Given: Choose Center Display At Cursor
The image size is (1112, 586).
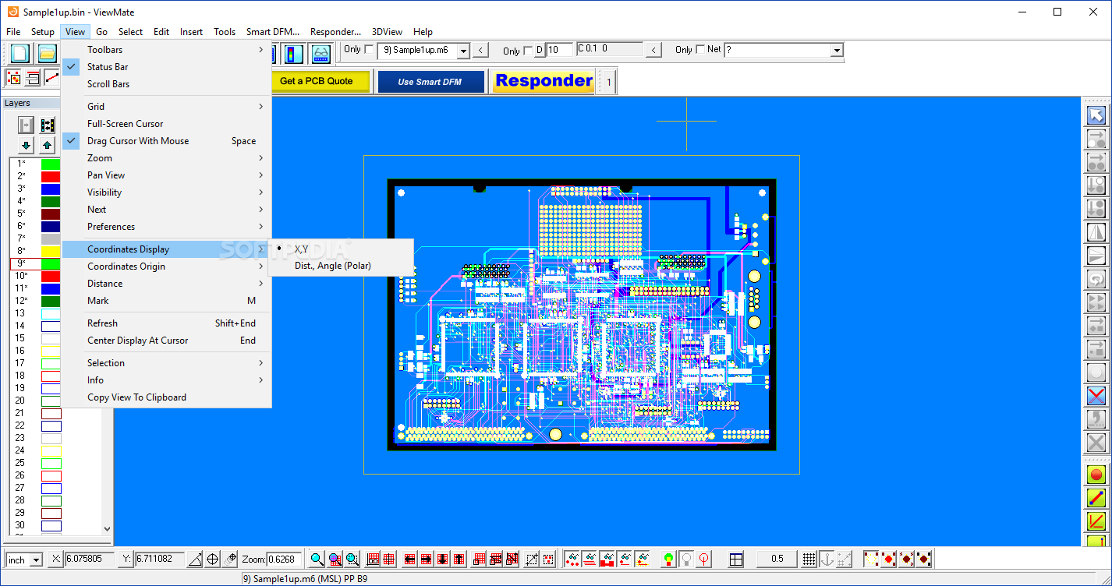Looking at the screenshot, I should [167, 341].
